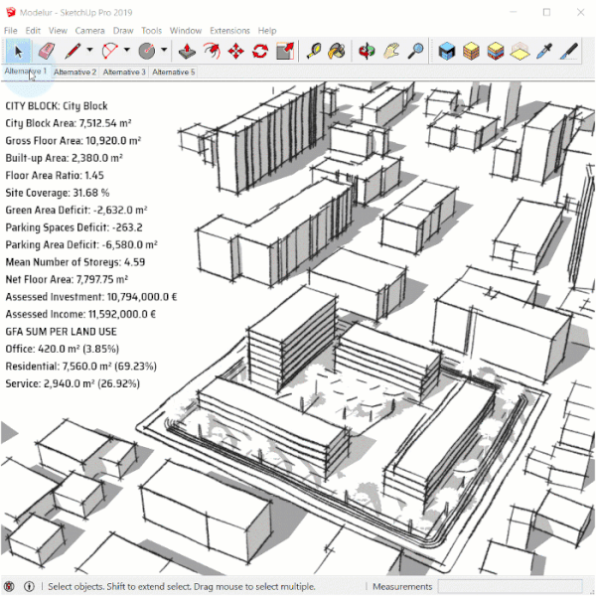Click the 'Mean Number of Storeys: 4.59' text

tap(75, 262)
